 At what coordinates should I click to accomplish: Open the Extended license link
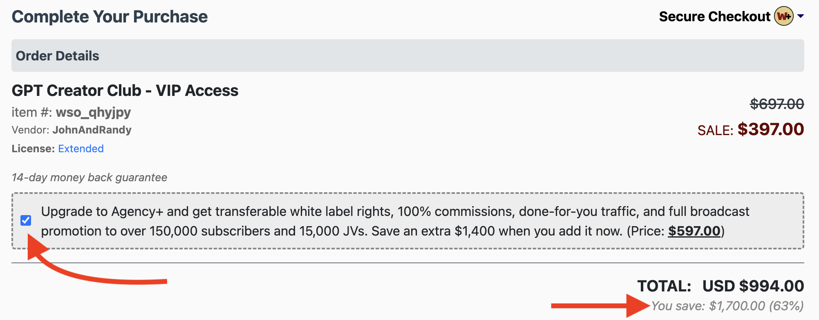(81, 149)
